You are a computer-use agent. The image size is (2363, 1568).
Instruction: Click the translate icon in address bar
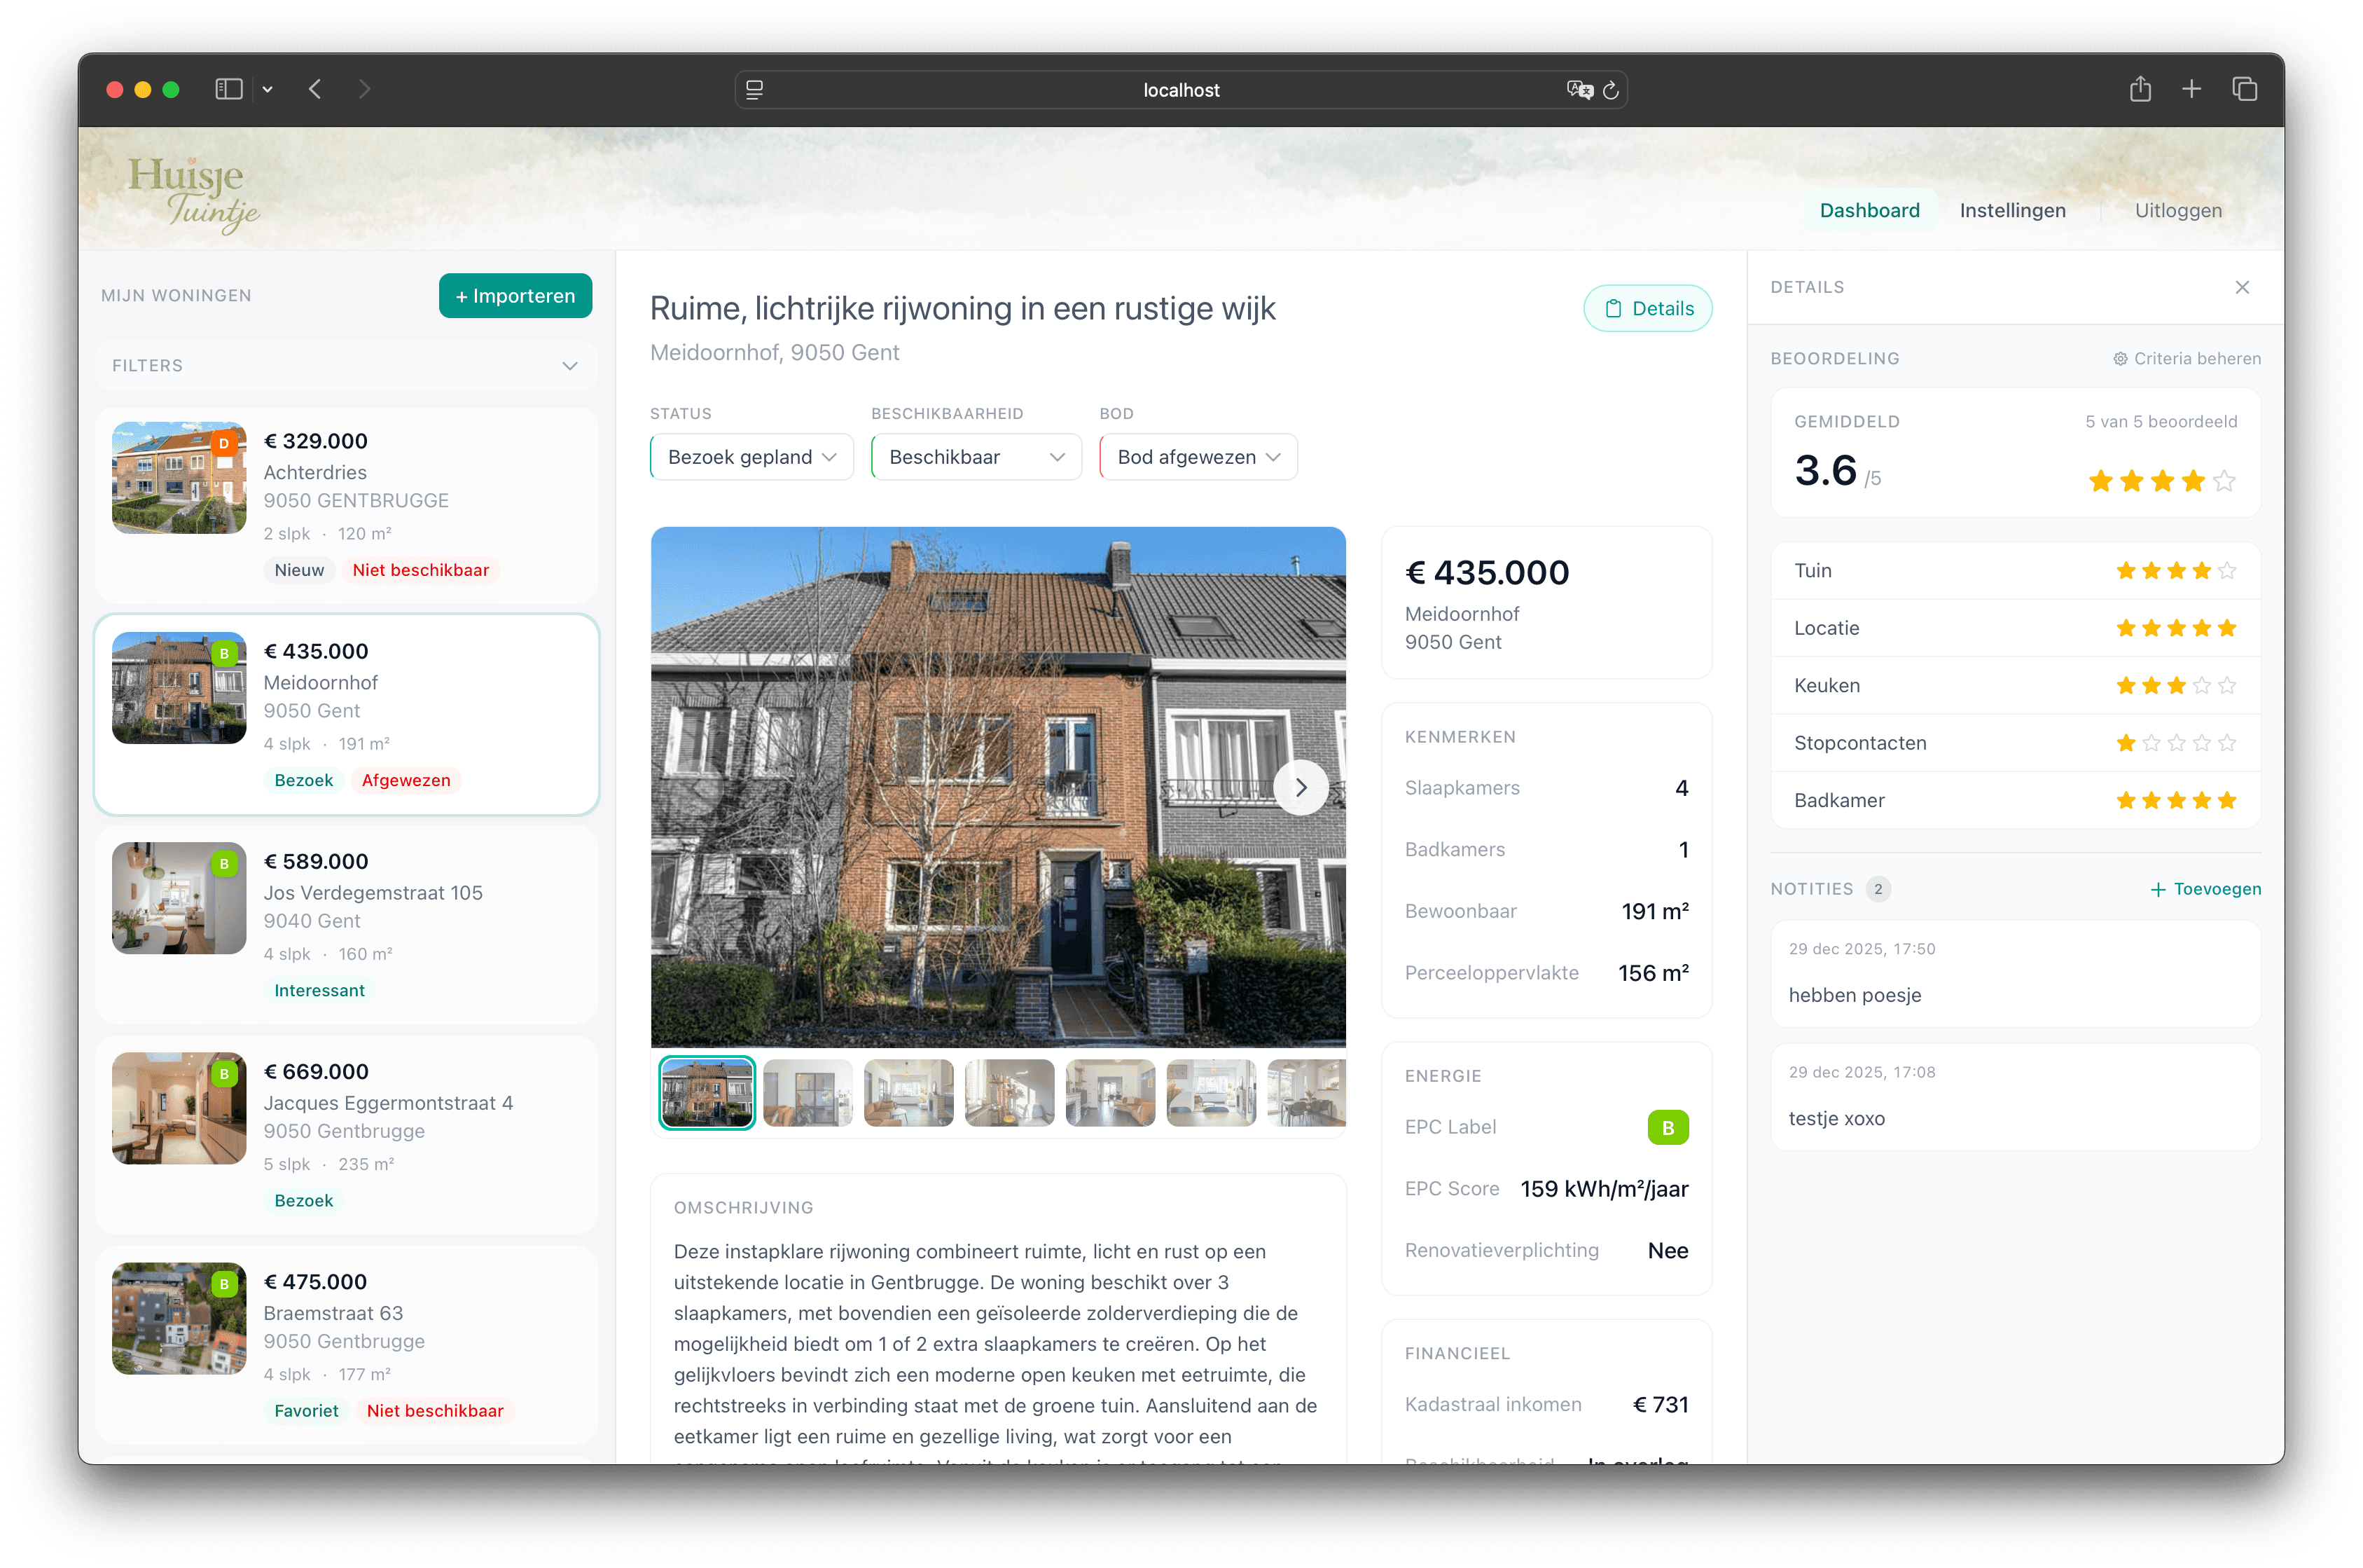(x=1579, y=90)
